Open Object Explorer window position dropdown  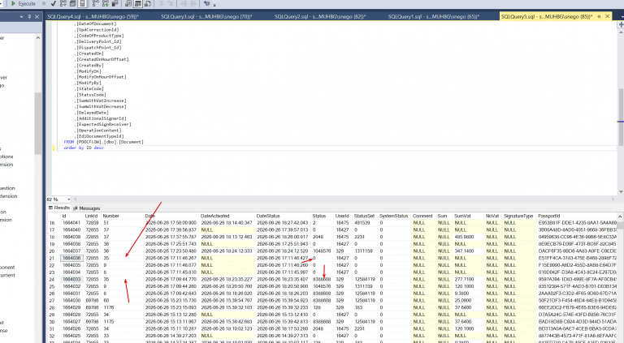[21, 17]
